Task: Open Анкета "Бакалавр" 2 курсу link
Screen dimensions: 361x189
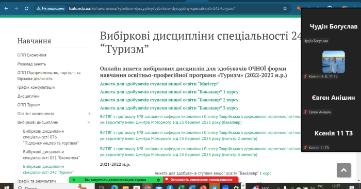Action: pos(169,100)
